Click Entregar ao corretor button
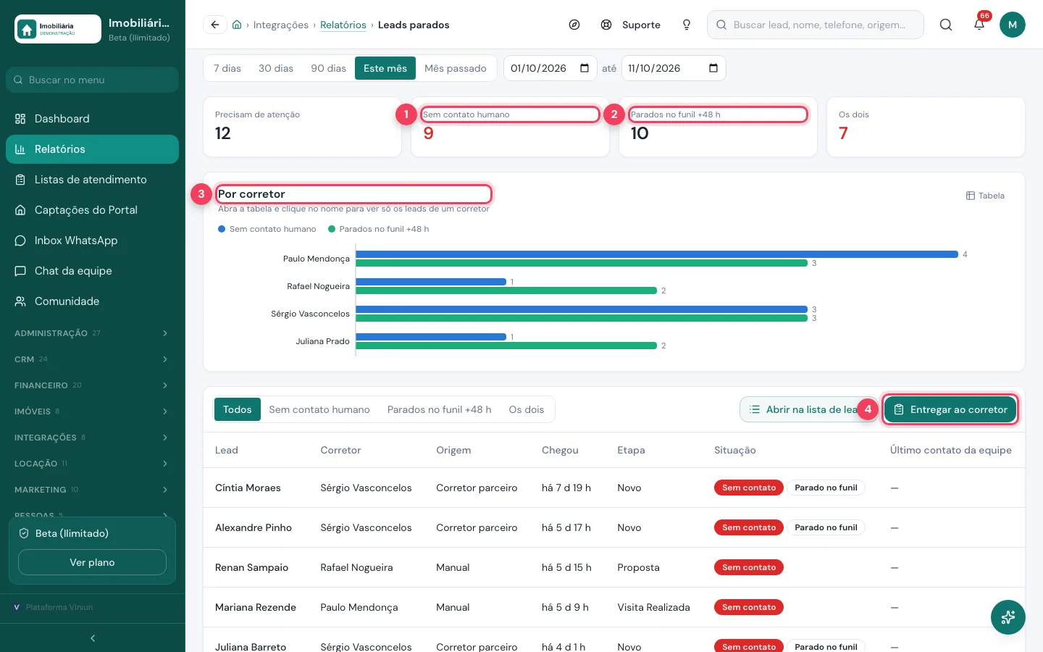1043x652 pixels. coord(950,409)
